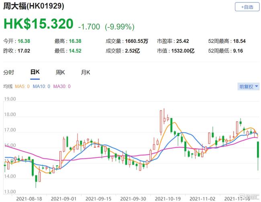The height and width of the screenshot is (202, 261).
Task: Click the 成交额 value 2.52亿
Action: [133, 50]
